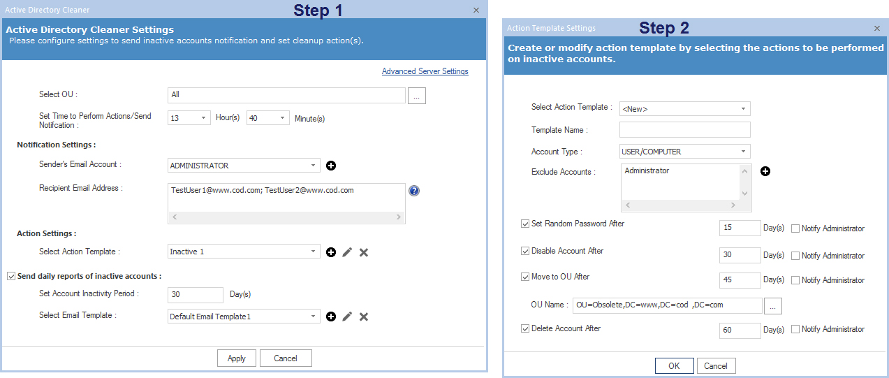Click Exclude Accounts vertical scrollbar up arrow

[745, 171]
